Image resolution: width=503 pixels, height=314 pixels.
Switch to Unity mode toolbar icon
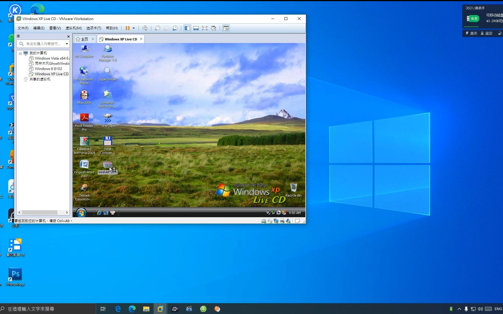pos(213,28)
